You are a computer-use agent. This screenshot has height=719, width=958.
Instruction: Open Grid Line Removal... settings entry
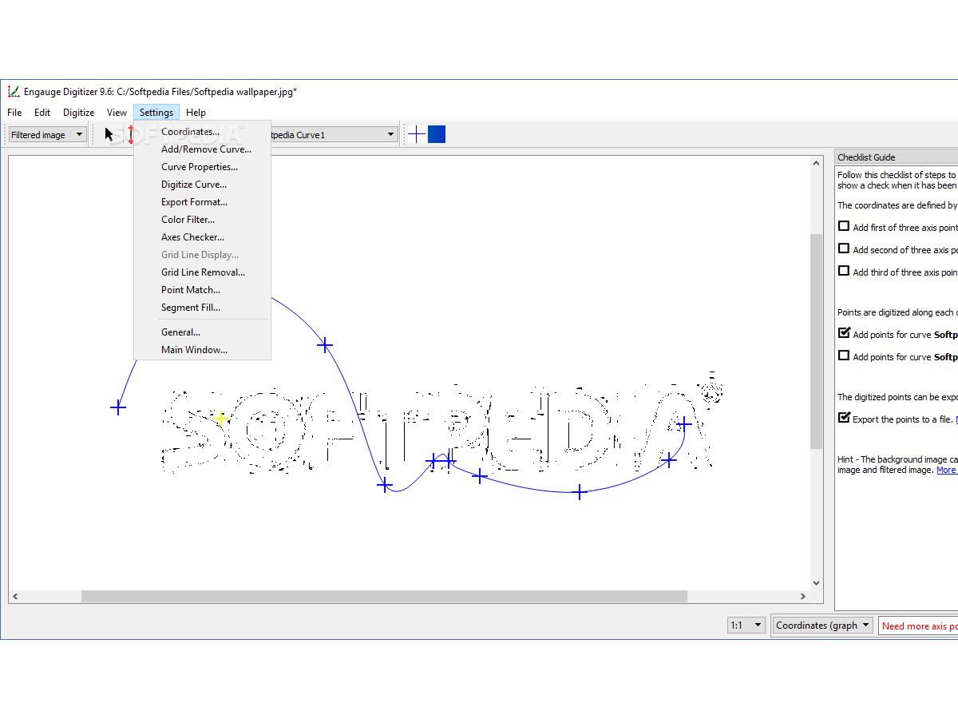(203, 272)
